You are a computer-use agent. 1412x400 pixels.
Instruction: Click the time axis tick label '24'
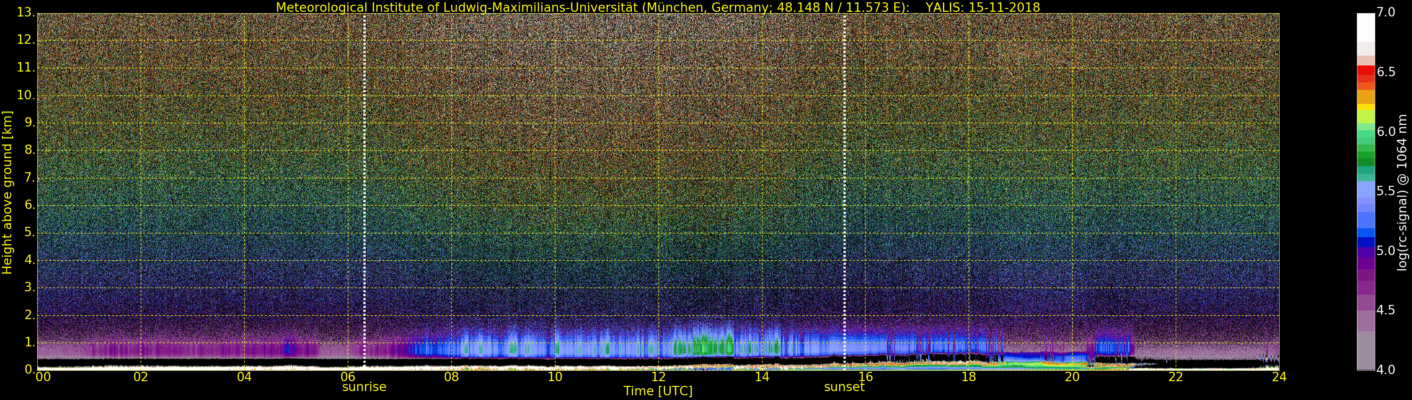(x=1279, y=376)
